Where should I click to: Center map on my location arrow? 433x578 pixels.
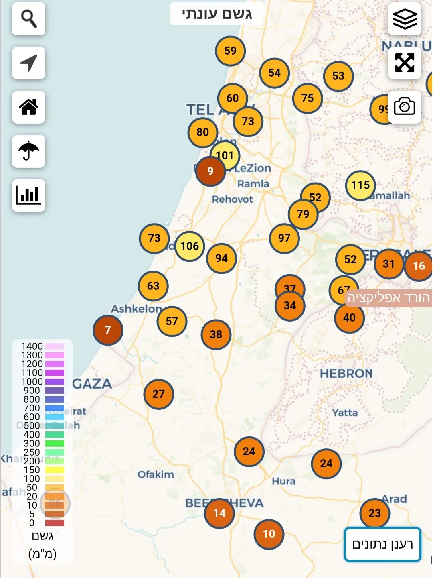[28, 63]
